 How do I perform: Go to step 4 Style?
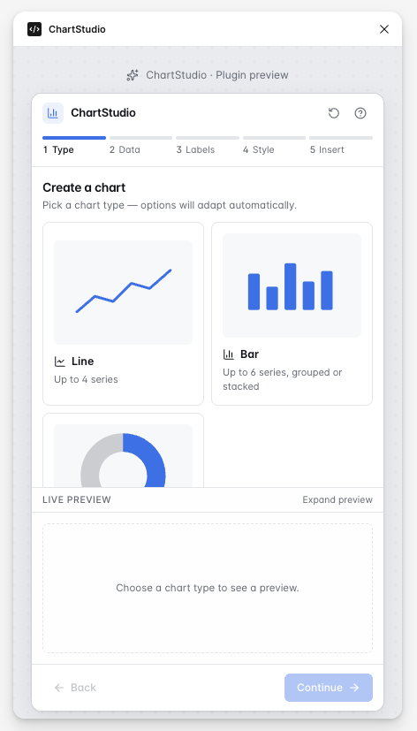point(274,145)
